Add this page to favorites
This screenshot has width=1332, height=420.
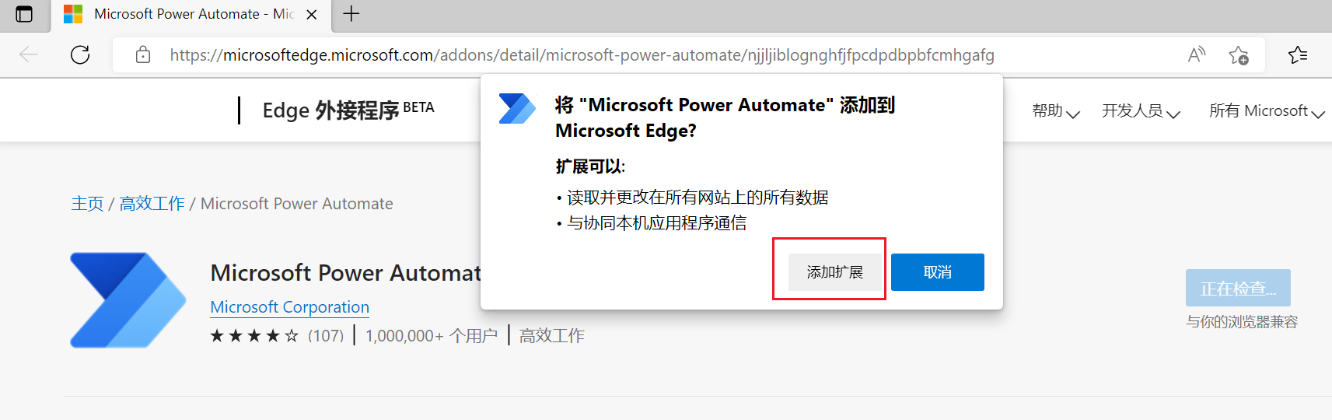[1239, 55]
